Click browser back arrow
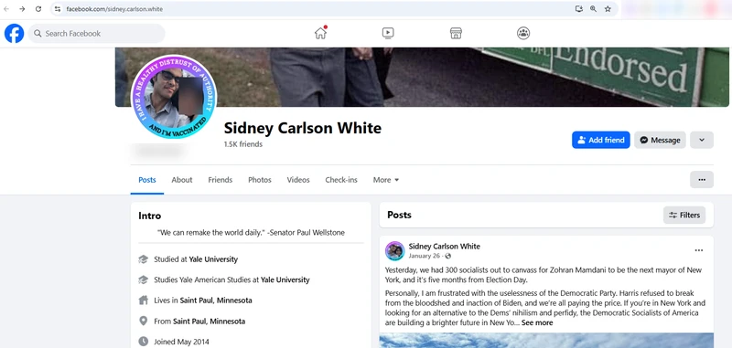 coord(6,9)
